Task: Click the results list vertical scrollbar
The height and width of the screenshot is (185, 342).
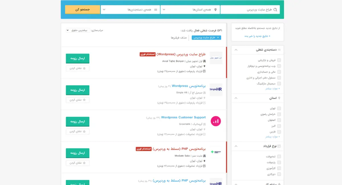Action: click(226, 104)
